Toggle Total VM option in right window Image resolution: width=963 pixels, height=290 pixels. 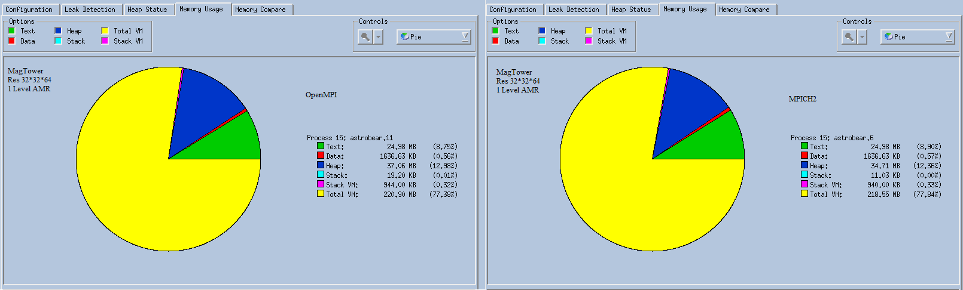click(x=589, y=30)
